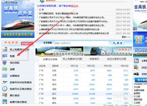Open 广铁集团 深圳北至福州南增开D4096 notice

point(74,21)
